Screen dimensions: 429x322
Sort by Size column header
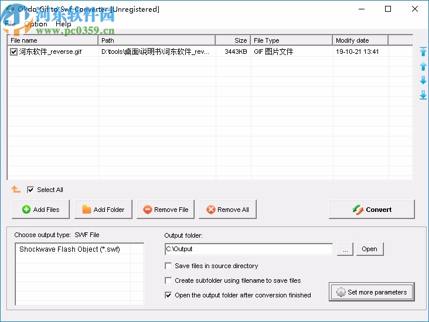tap(233, 40)
